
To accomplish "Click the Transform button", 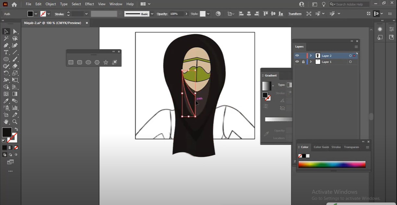I will click(x=295, y=14).
